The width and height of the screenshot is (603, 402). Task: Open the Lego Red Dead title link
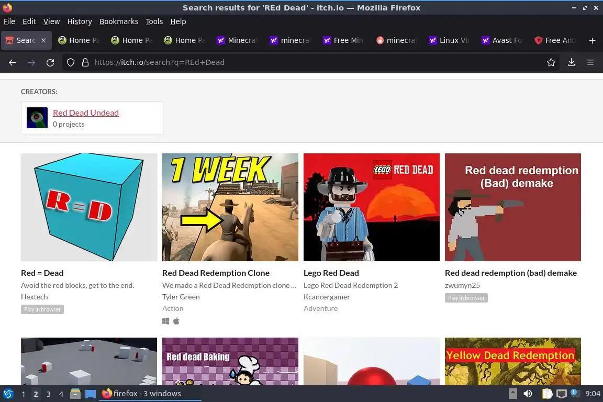pos(331,273)
